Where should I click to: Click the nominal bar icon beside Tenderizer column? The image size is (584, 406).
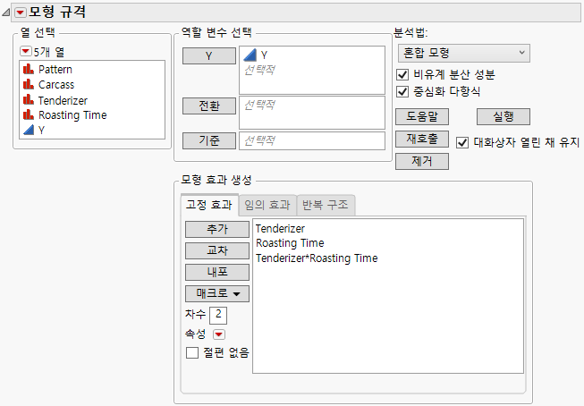pos(29,100)
